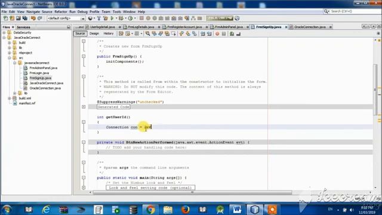Click the Stop Macro Recording icon
This screenshot has height=215, width=382.
[x=224, y=33]
